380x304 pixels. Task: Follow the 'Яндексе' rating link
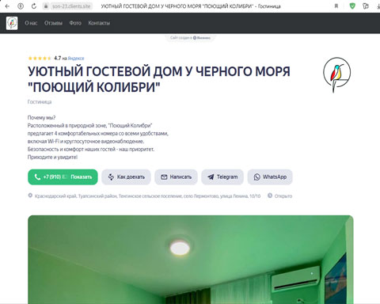tap(76, 59)
